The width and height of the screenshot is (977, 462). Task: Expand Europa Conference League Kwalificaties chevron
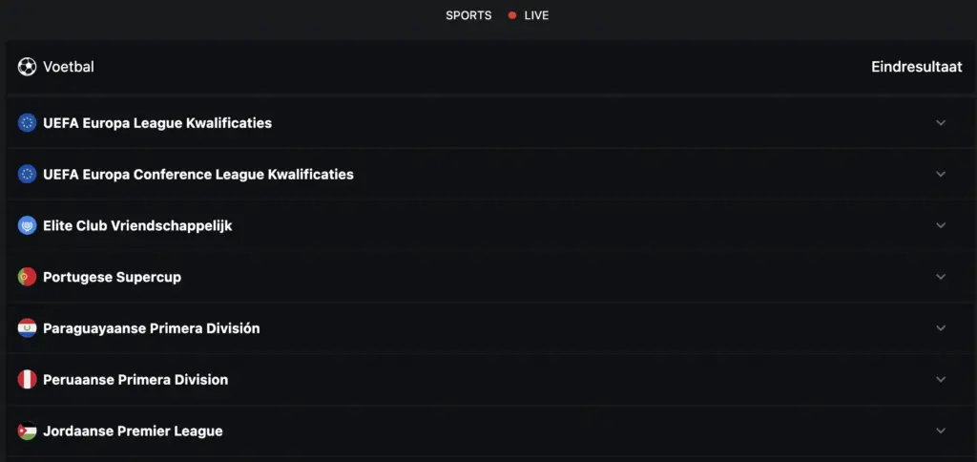click(x=941, y=174)
